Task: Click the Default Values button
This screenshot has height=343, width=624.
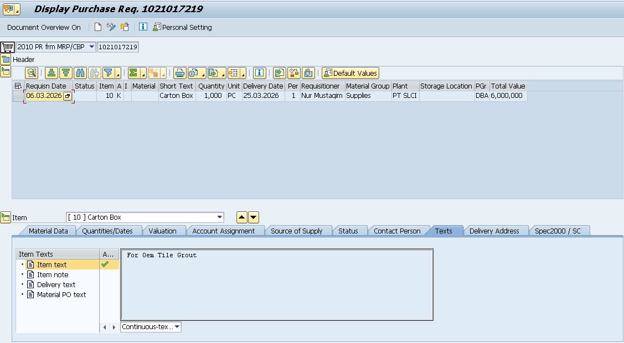Action: coord(350,73)
